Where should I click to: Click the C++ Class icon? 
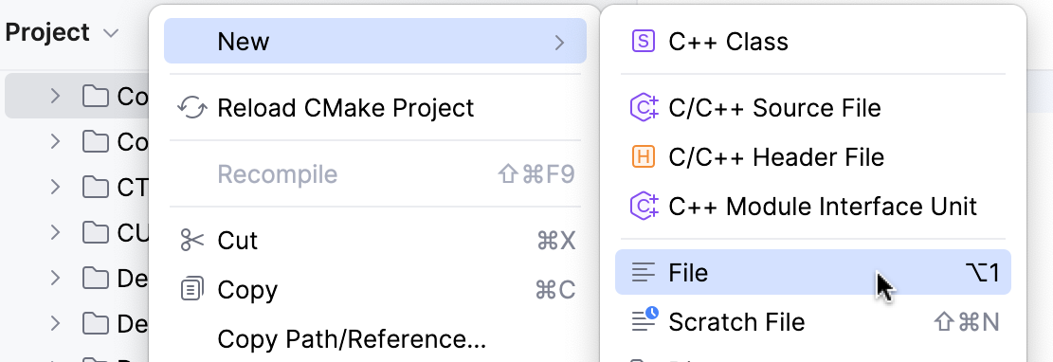coord(643,42)
